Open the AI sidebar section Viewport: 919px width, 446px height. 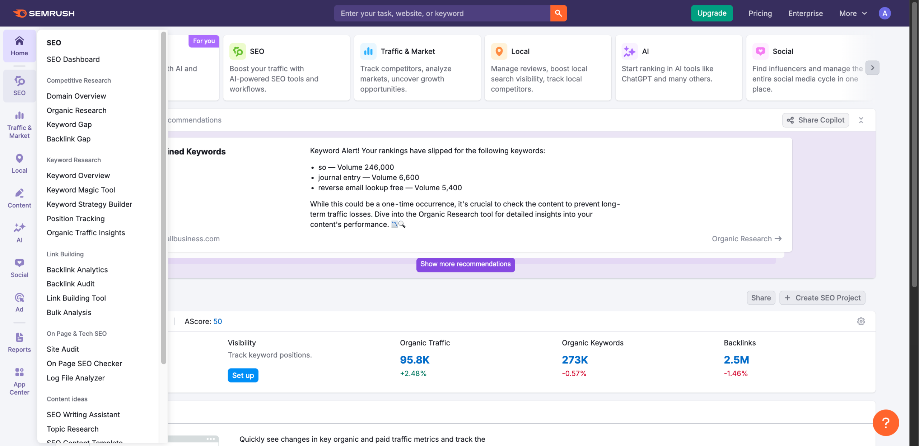[19, 233]
